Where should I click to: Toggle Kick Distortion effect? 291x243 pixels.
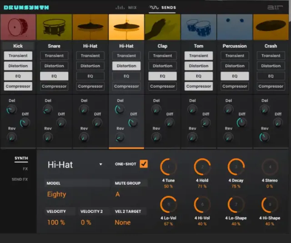18,66
